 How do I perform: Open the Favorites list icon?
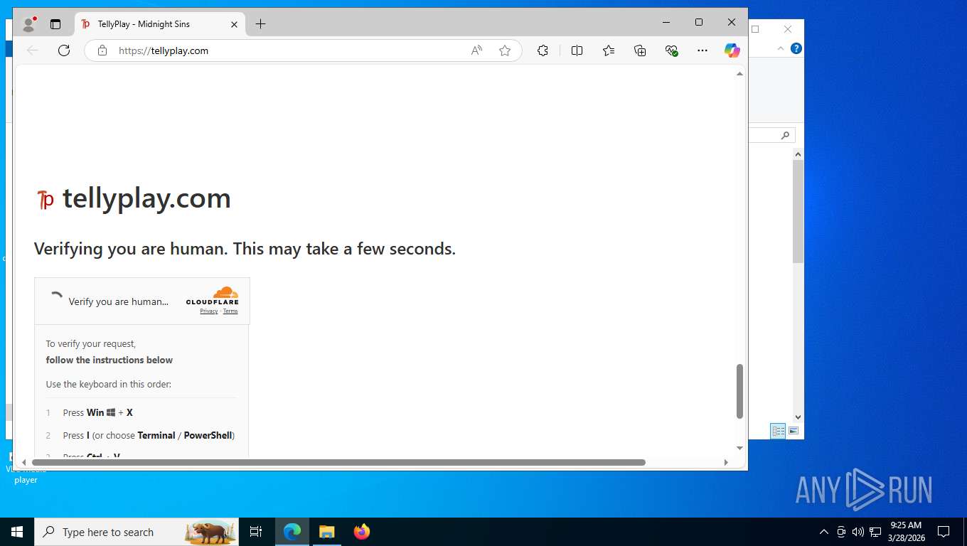click(609, 50)
